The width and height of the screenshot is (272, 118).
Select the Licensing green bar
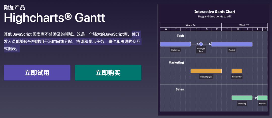242,98
